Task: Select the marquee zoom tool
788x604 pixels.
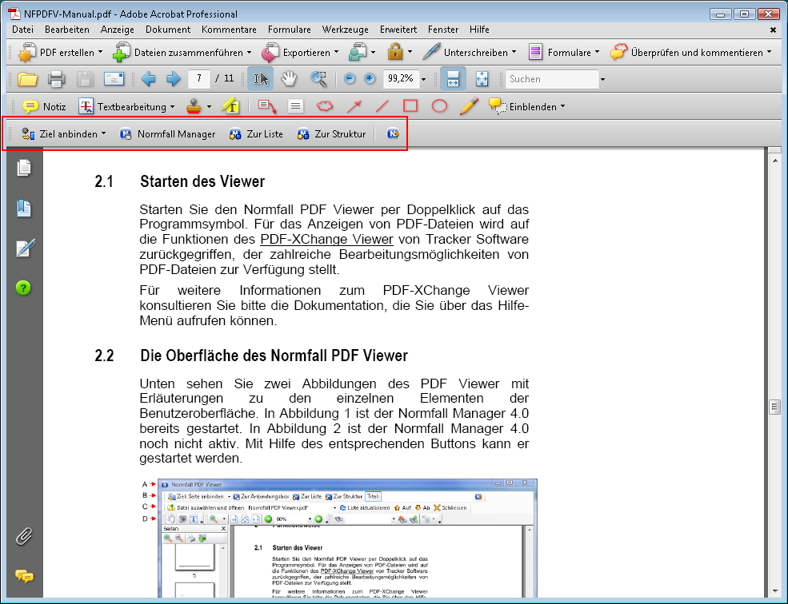Action: pos(318,79)
